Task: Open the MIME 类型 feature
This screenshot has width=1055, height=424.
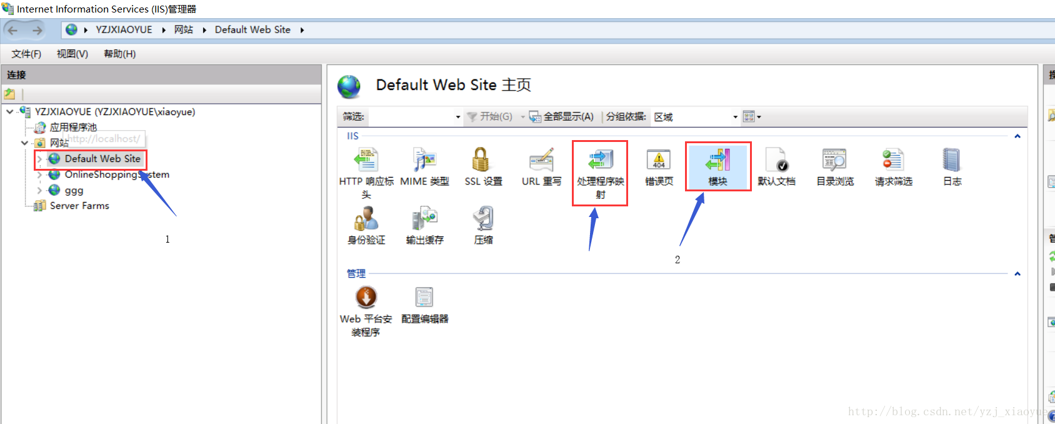Action: click(424, 160)
